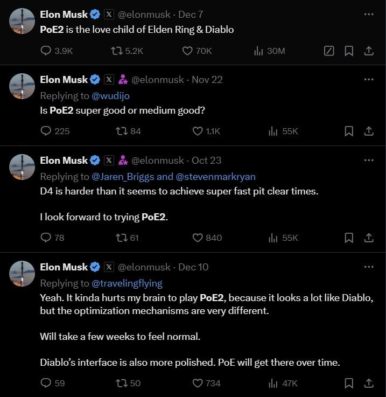The height and width of the screenshot is (397, 386).
Task: Click the subscriber badge on the Nov 22 tweet
Action: point(123,80)
